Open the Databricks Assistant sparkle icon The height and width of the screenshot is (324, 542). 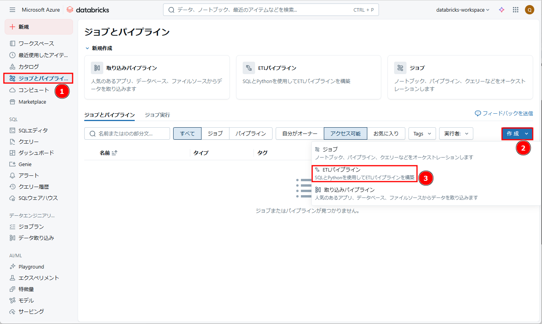502,10
